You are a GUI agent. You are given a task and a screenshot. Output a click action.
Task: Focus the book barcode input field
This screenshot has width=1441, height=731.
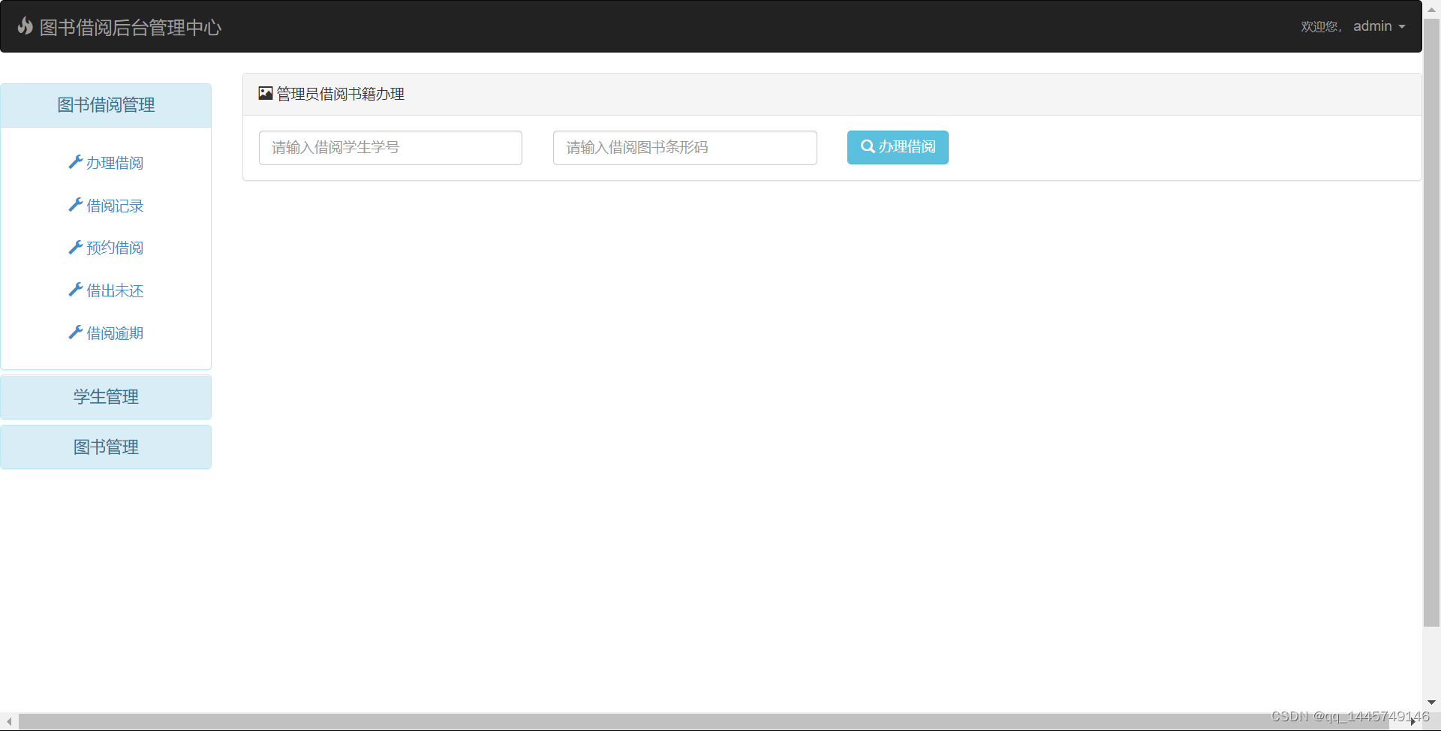coord(685,148)
